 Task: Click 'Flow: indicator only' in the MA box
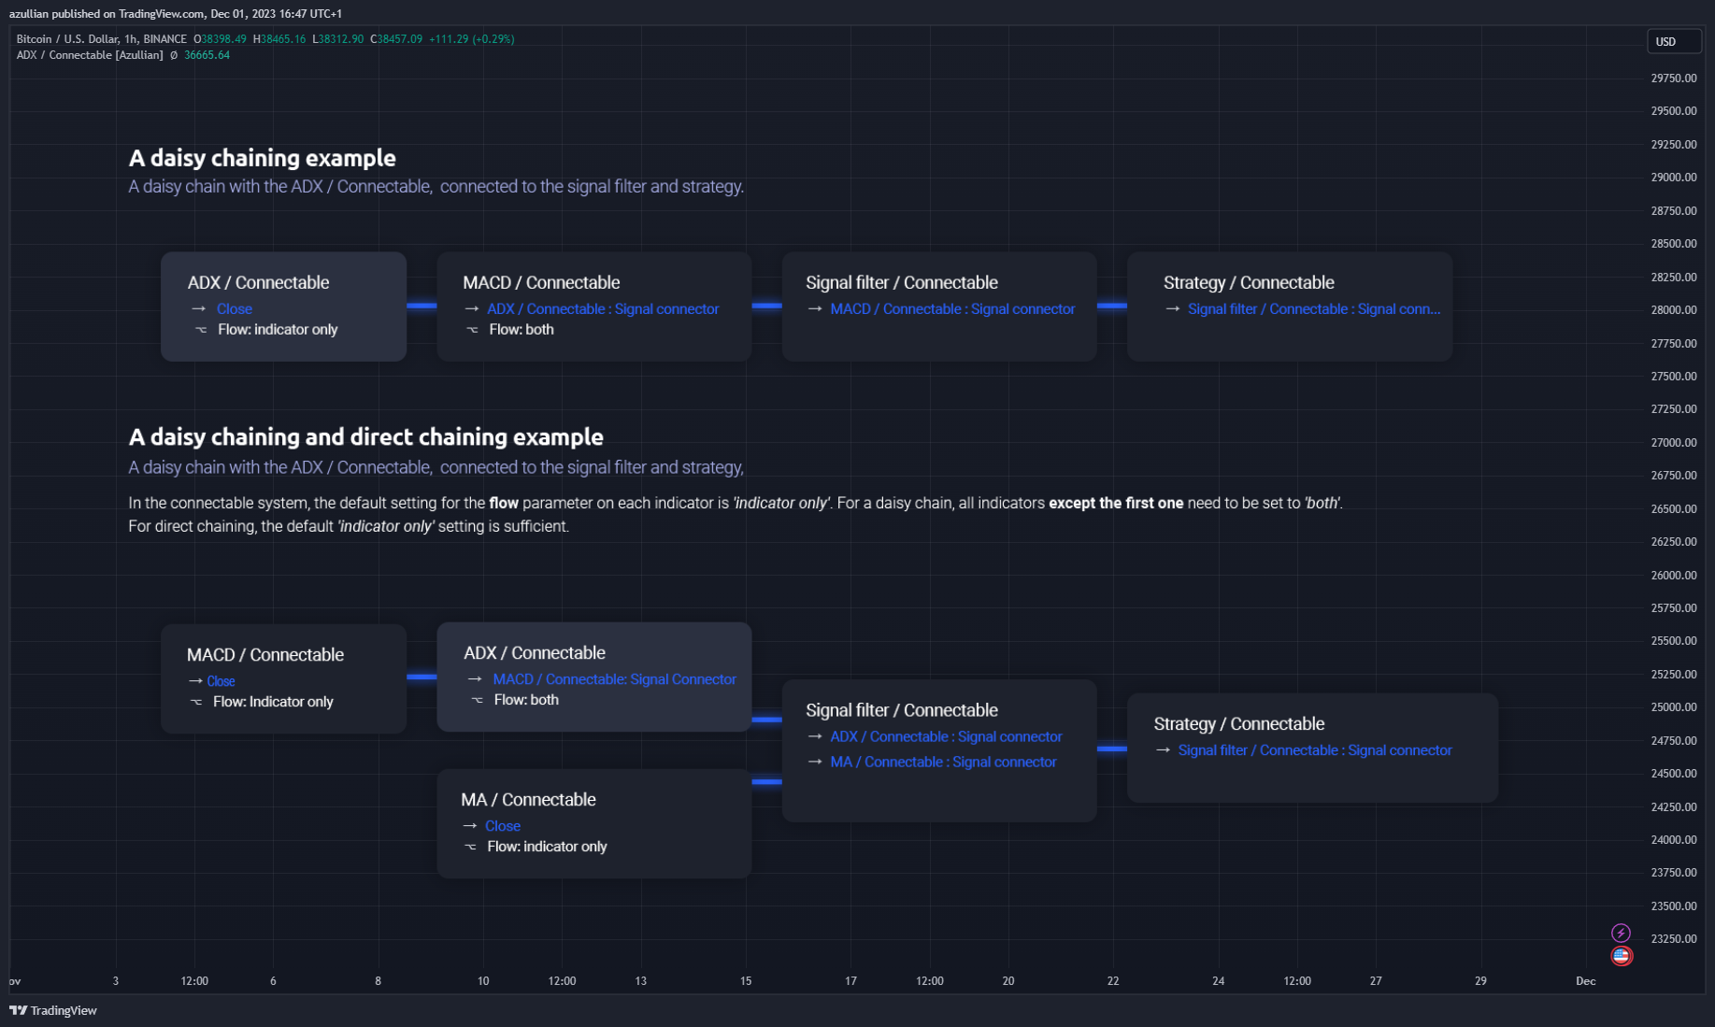(x=547, y=846)
